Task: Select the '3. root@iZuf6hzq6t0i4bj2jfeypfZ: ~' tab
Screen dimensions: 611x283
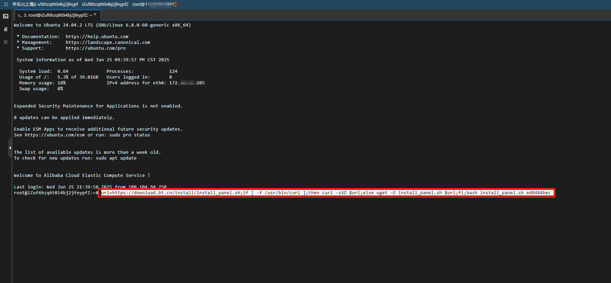Action: pos(58,15)
